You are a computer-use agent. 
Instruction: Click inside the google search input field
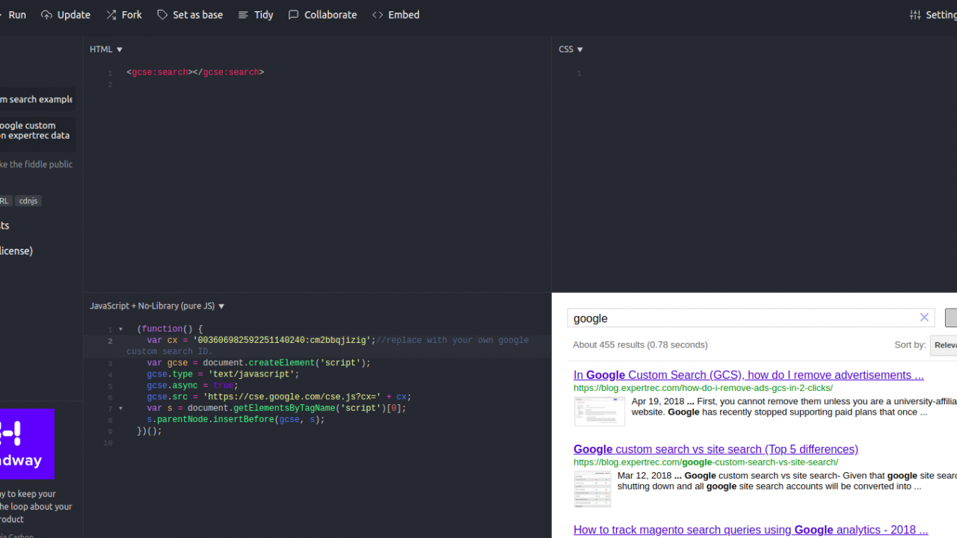(x=710, y=318)
